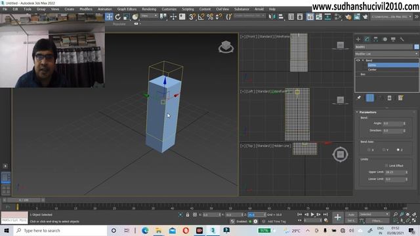Open Populate ribbon dropdown arrow
Image resolution: width=420 pixels, height=236 pixels.
pos(140,24)
